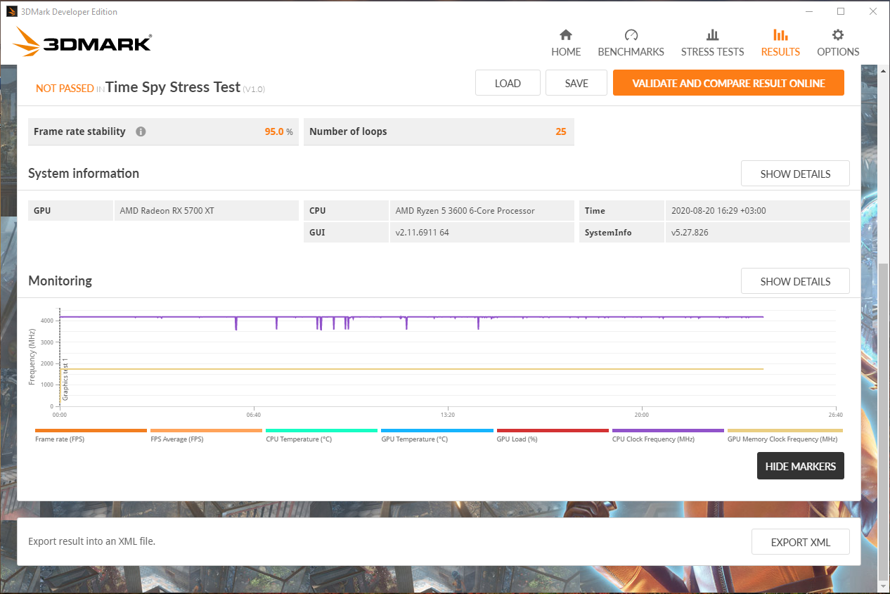Image resolution: width=890 pixels, height=594 pixels.
Task: Toggle GPU Memory Clock Frequency legend
Action: [785, 435]
